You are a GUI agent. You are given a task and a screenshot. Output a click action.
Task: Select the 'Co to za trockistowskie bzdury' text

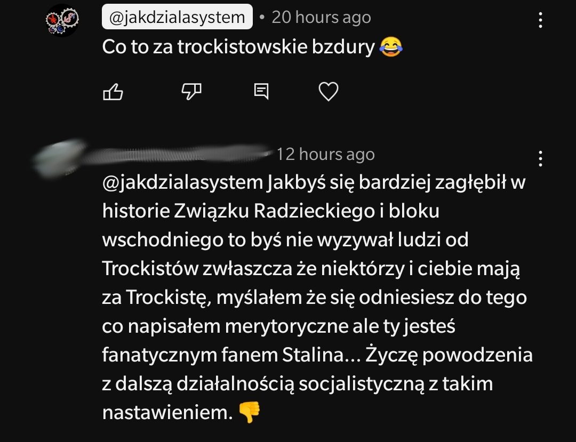coord(238,47)
